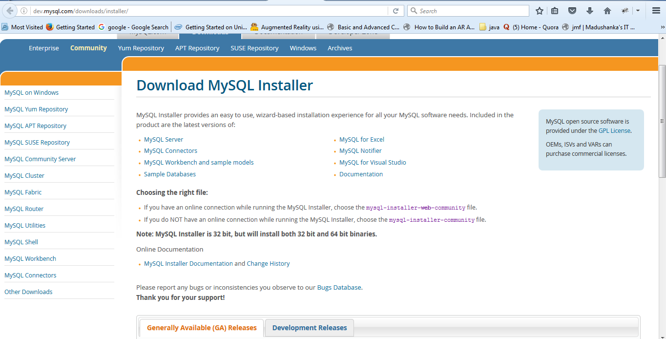Image resolution: width=666 pixels, height=339 pixels.
Task: Follow MySQL Workbench and sample models link
Action: (199, 163)
